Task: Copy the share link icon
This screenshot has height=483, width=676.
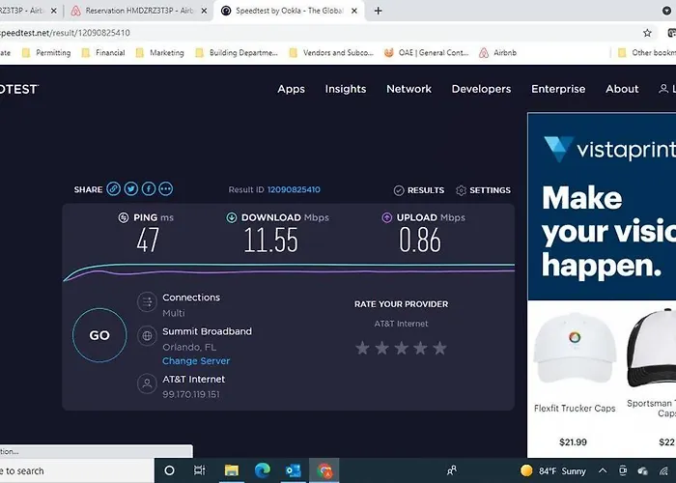Action: point(113,189)
